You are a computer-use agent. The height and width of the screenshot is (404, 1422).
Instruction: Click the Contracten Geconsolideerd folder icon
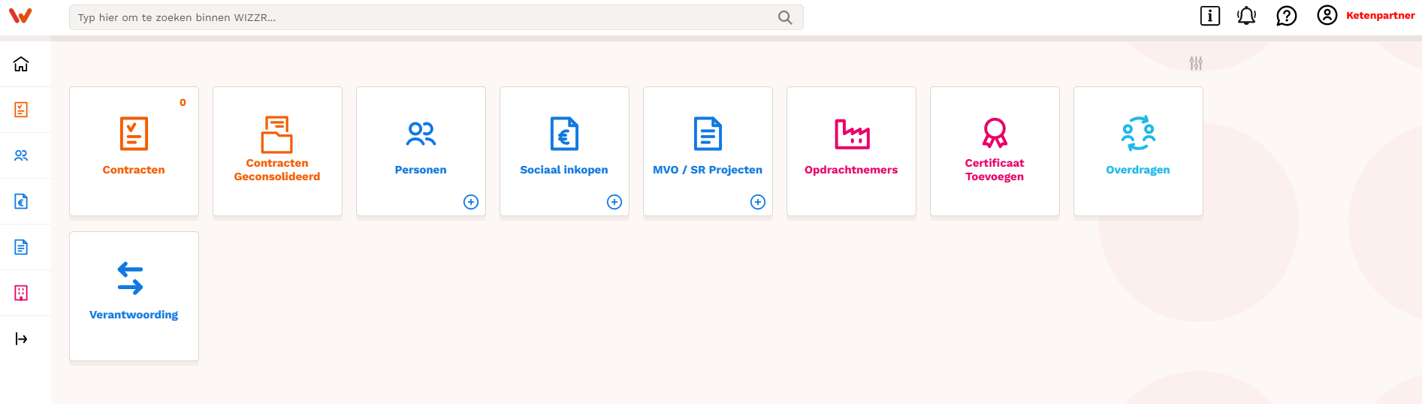tap(277, 134)
